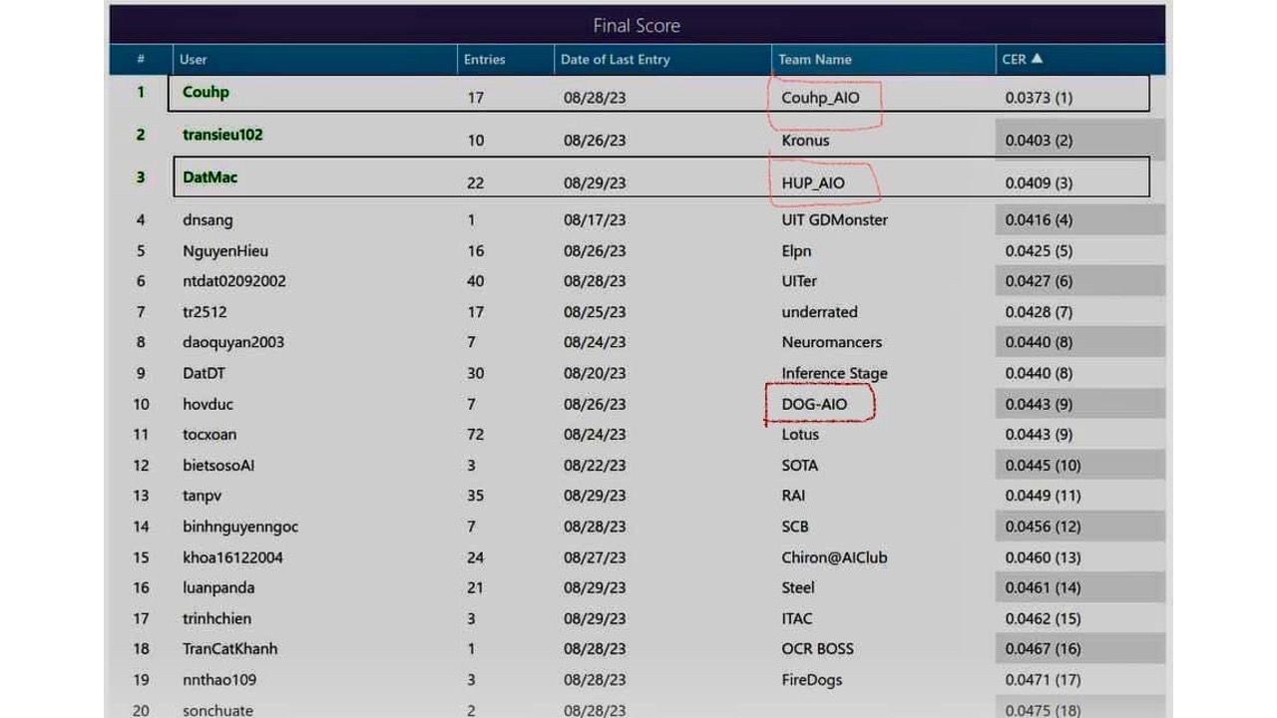Click team name Neuromancers

(x=832, y=342)
